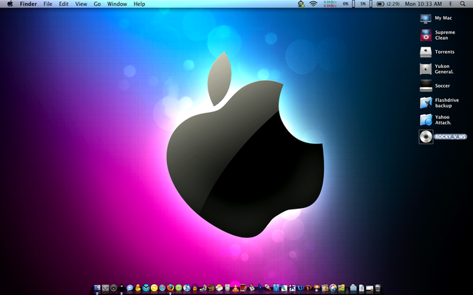The height and width of the screenshot is (295, 473).
Task: Open the File menu
Action: (x=47, y=4)
